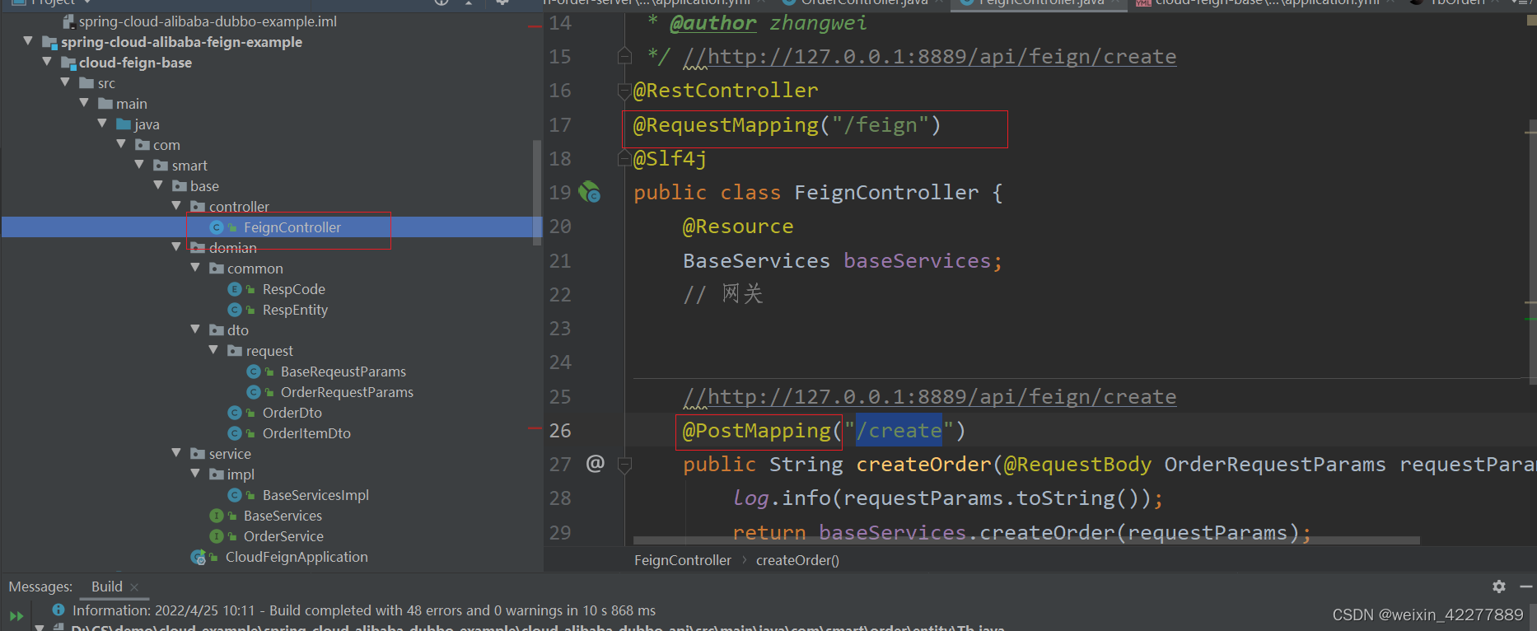
Task: Select BaseServicesImpl in the project tree
Action: pyautogui.click(x=315, y=495)
